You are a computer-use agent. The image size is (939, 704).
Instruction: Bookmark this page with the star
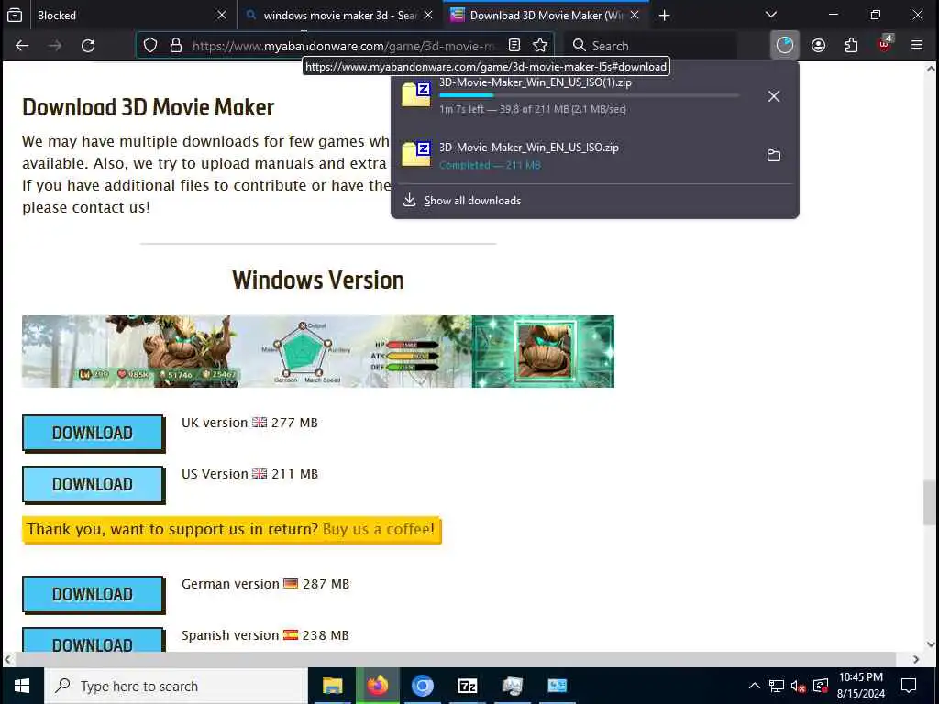[540, 46]
